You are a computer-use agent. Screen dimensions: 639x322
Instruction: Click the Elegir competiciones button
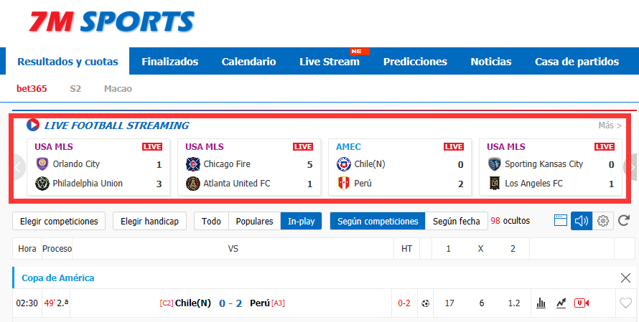pyautogui.click(x=59, y=221)
